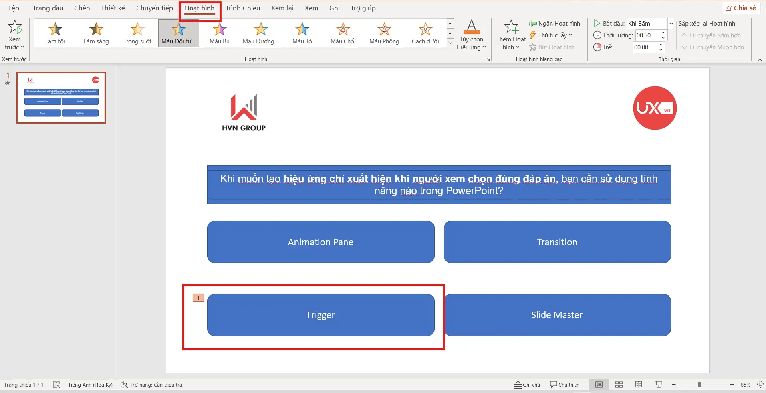
Task: Open Ngăn Hoạt hình animation pane
Action: click(x=554, y=24)
